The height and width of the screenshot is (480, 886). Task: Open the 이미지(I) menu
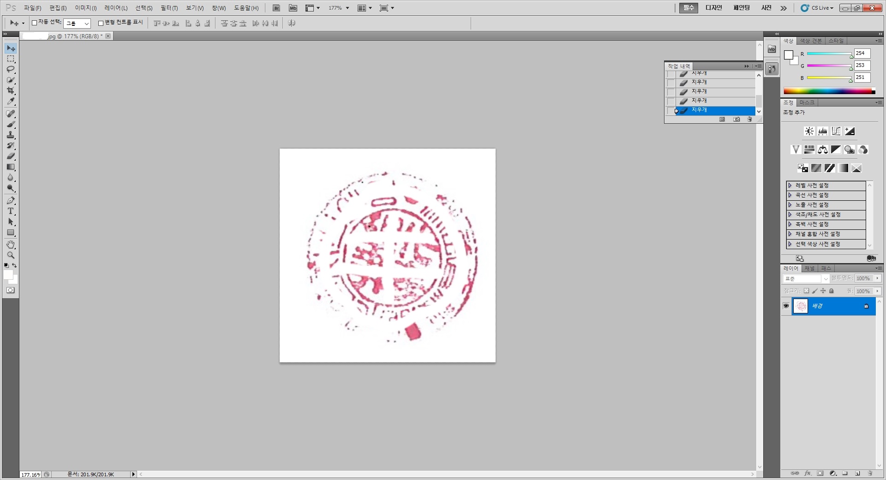[86, 8]
